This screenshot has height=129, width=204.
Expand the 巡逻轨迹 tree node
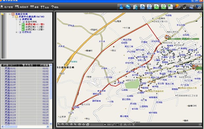point(16,32)
